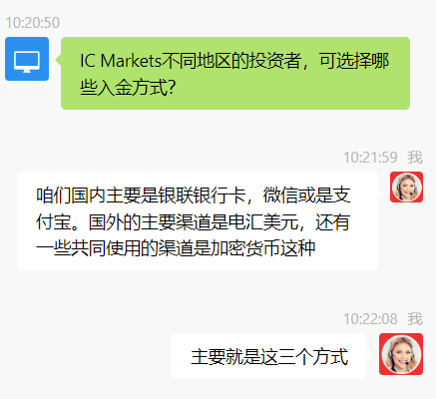Click the phrase 加密货币这种 in the reply
The width and height of the screenshot is (436, 399).
pos(263,248)
